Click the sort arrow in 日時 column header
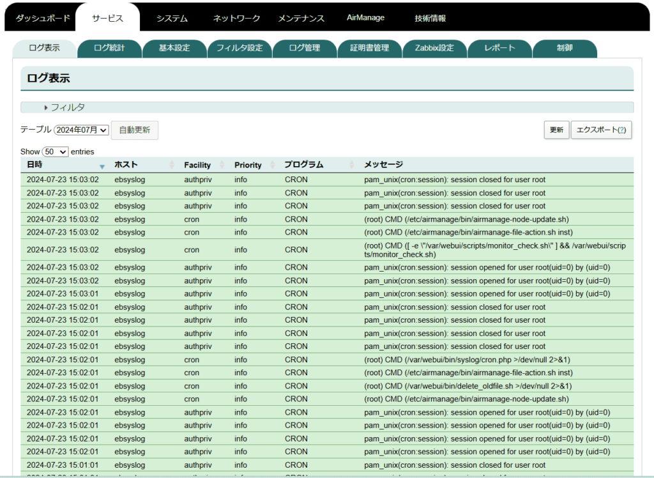Viewport: 654px width, 478px height. tap(102, 166)
